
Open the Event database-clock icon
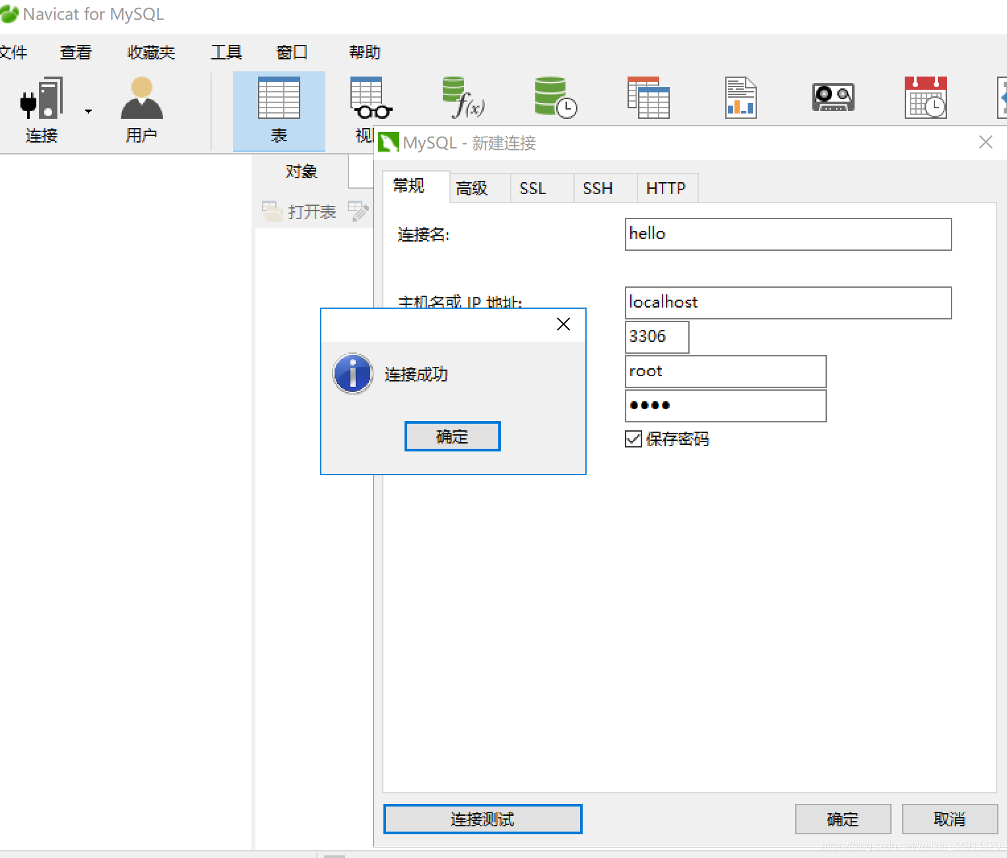tap(556, 98)
